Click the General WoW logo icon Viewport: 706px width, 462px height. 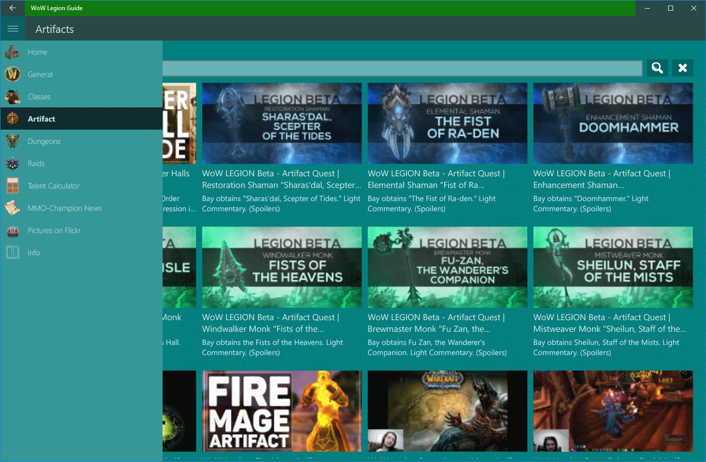click(x=13, y=74)
